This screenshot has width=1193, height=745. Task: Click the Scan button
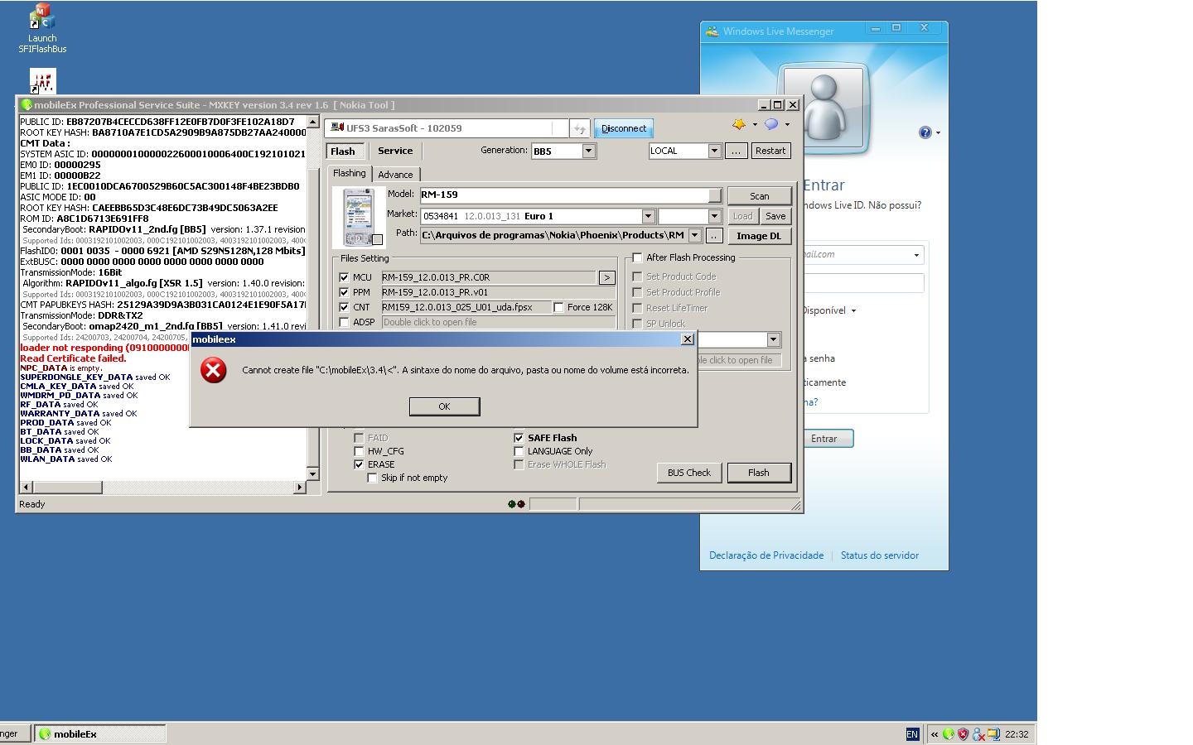tap(760, 196)
